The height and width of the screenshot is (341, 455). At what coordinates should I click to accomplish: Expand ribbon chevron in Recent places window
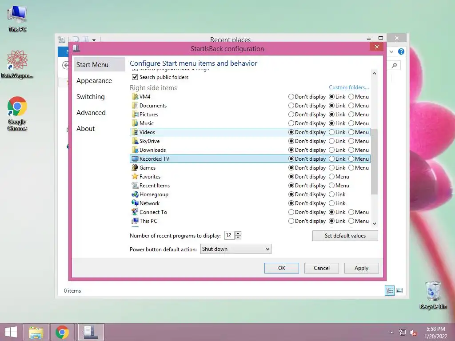391,52
